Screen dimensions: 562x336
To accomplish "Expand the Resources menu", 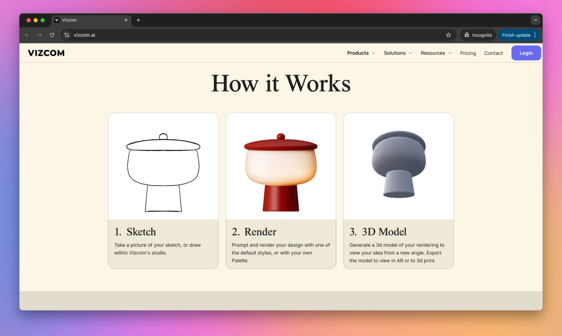I will [x=436, y=53].
